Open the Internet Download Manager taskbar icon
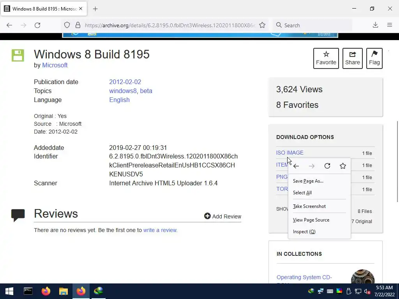The height and width of the screenshot is (299, 399). [x=99, y=291]
